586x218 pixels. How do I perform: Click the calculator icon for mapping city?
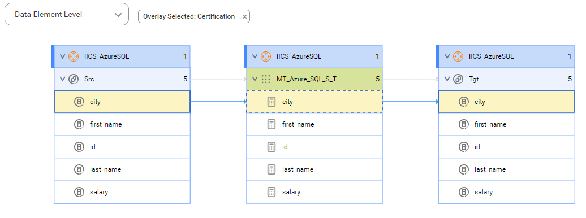coord(272,102)
